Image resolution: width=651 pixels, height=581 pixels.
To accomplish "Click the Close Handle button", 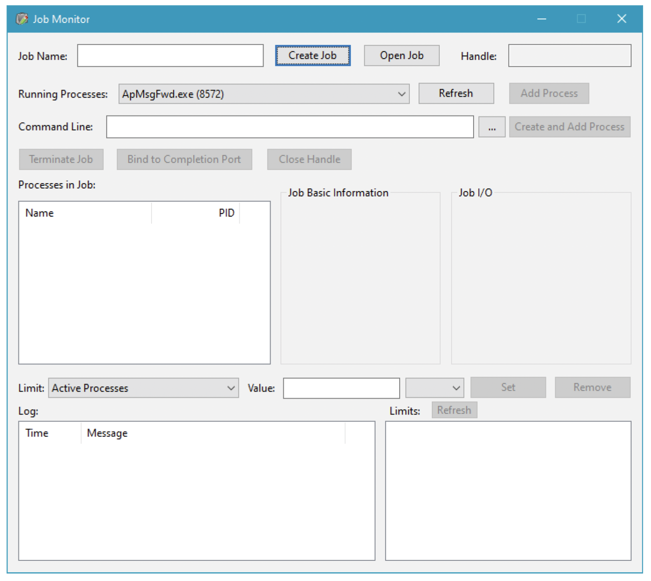I will [309, 159].
